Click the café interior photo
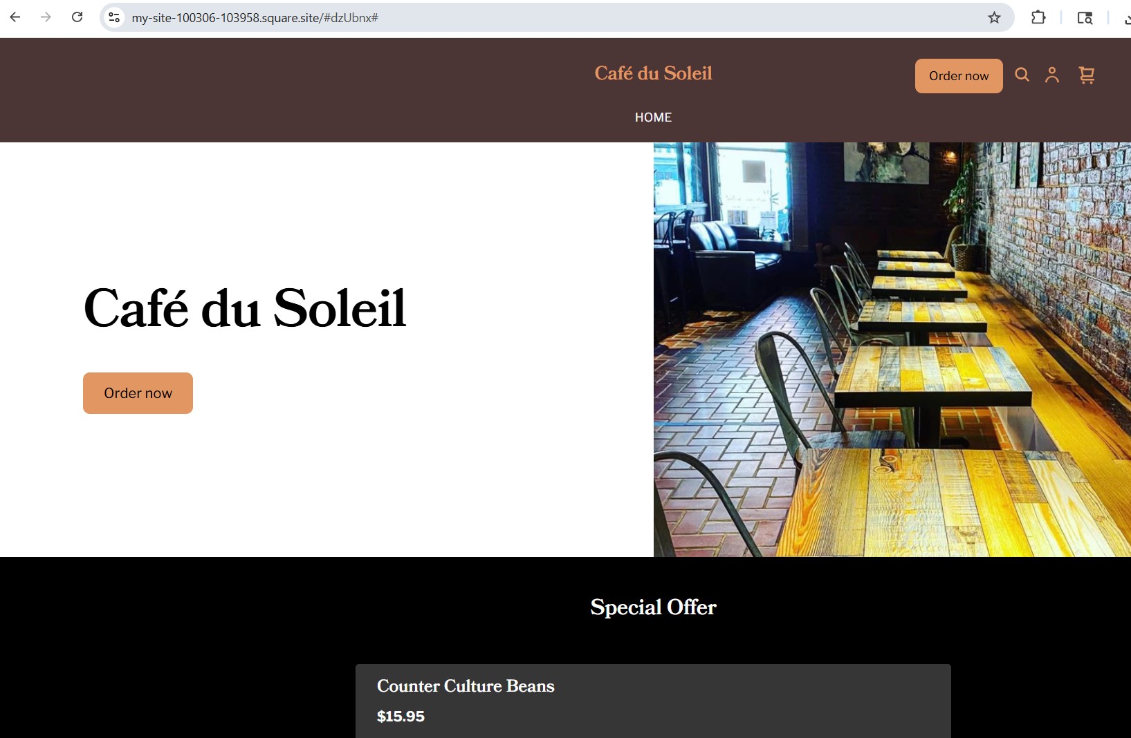The height and width of the screenshot is (738, 1131). [892, 349]
